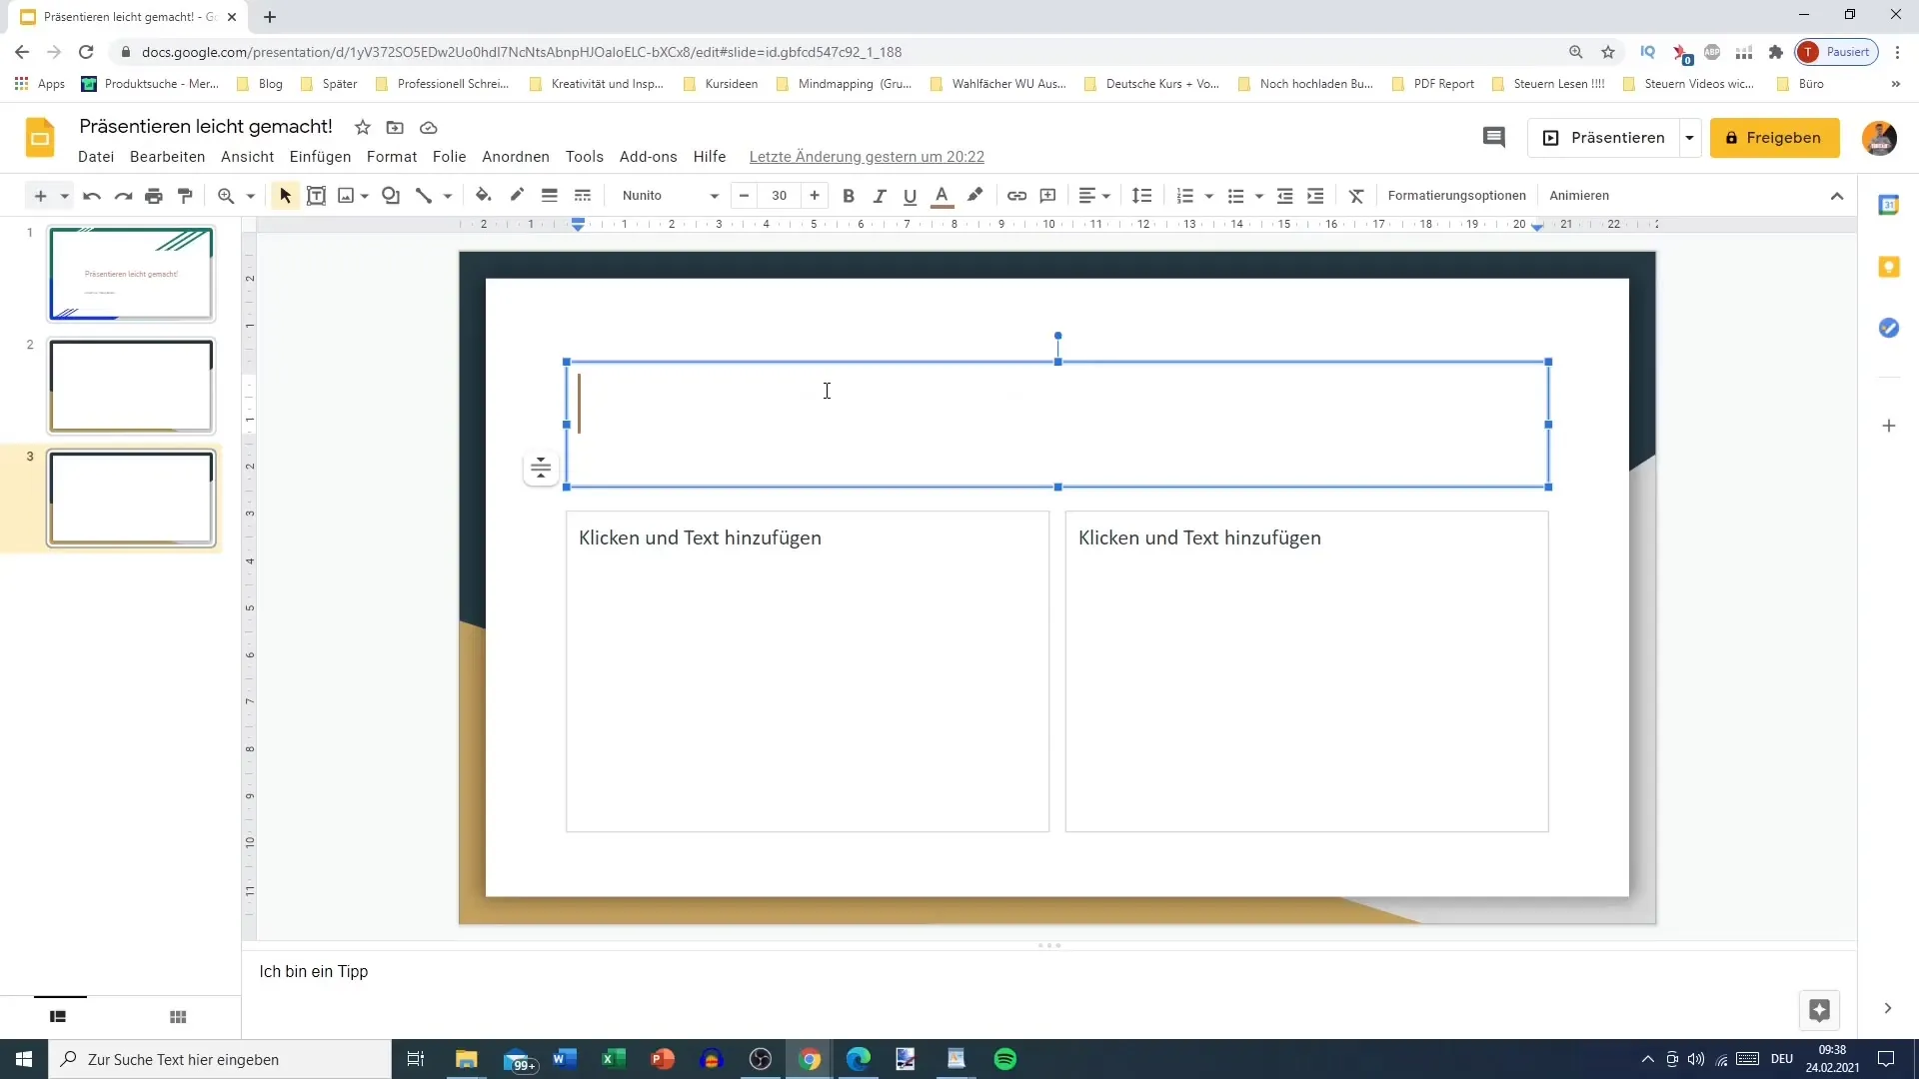Viewport: 1919px width, 1079px height.
Task: Activate the paint format roller tool
Action: point(185,196)
